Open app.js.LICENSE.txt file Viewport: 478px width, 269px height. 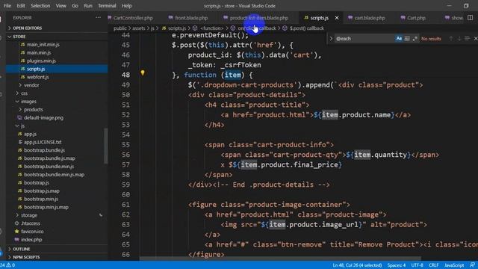tap(43, 142)
